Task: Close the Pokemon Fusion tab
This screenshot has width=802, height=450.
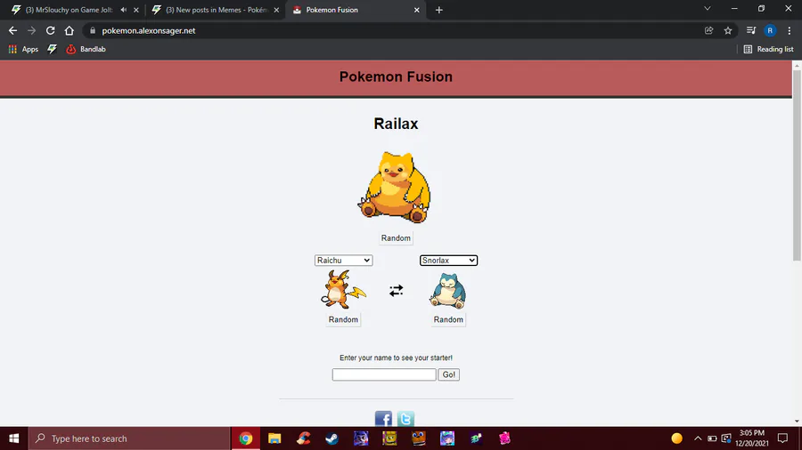Action: (x=416, y=10)
